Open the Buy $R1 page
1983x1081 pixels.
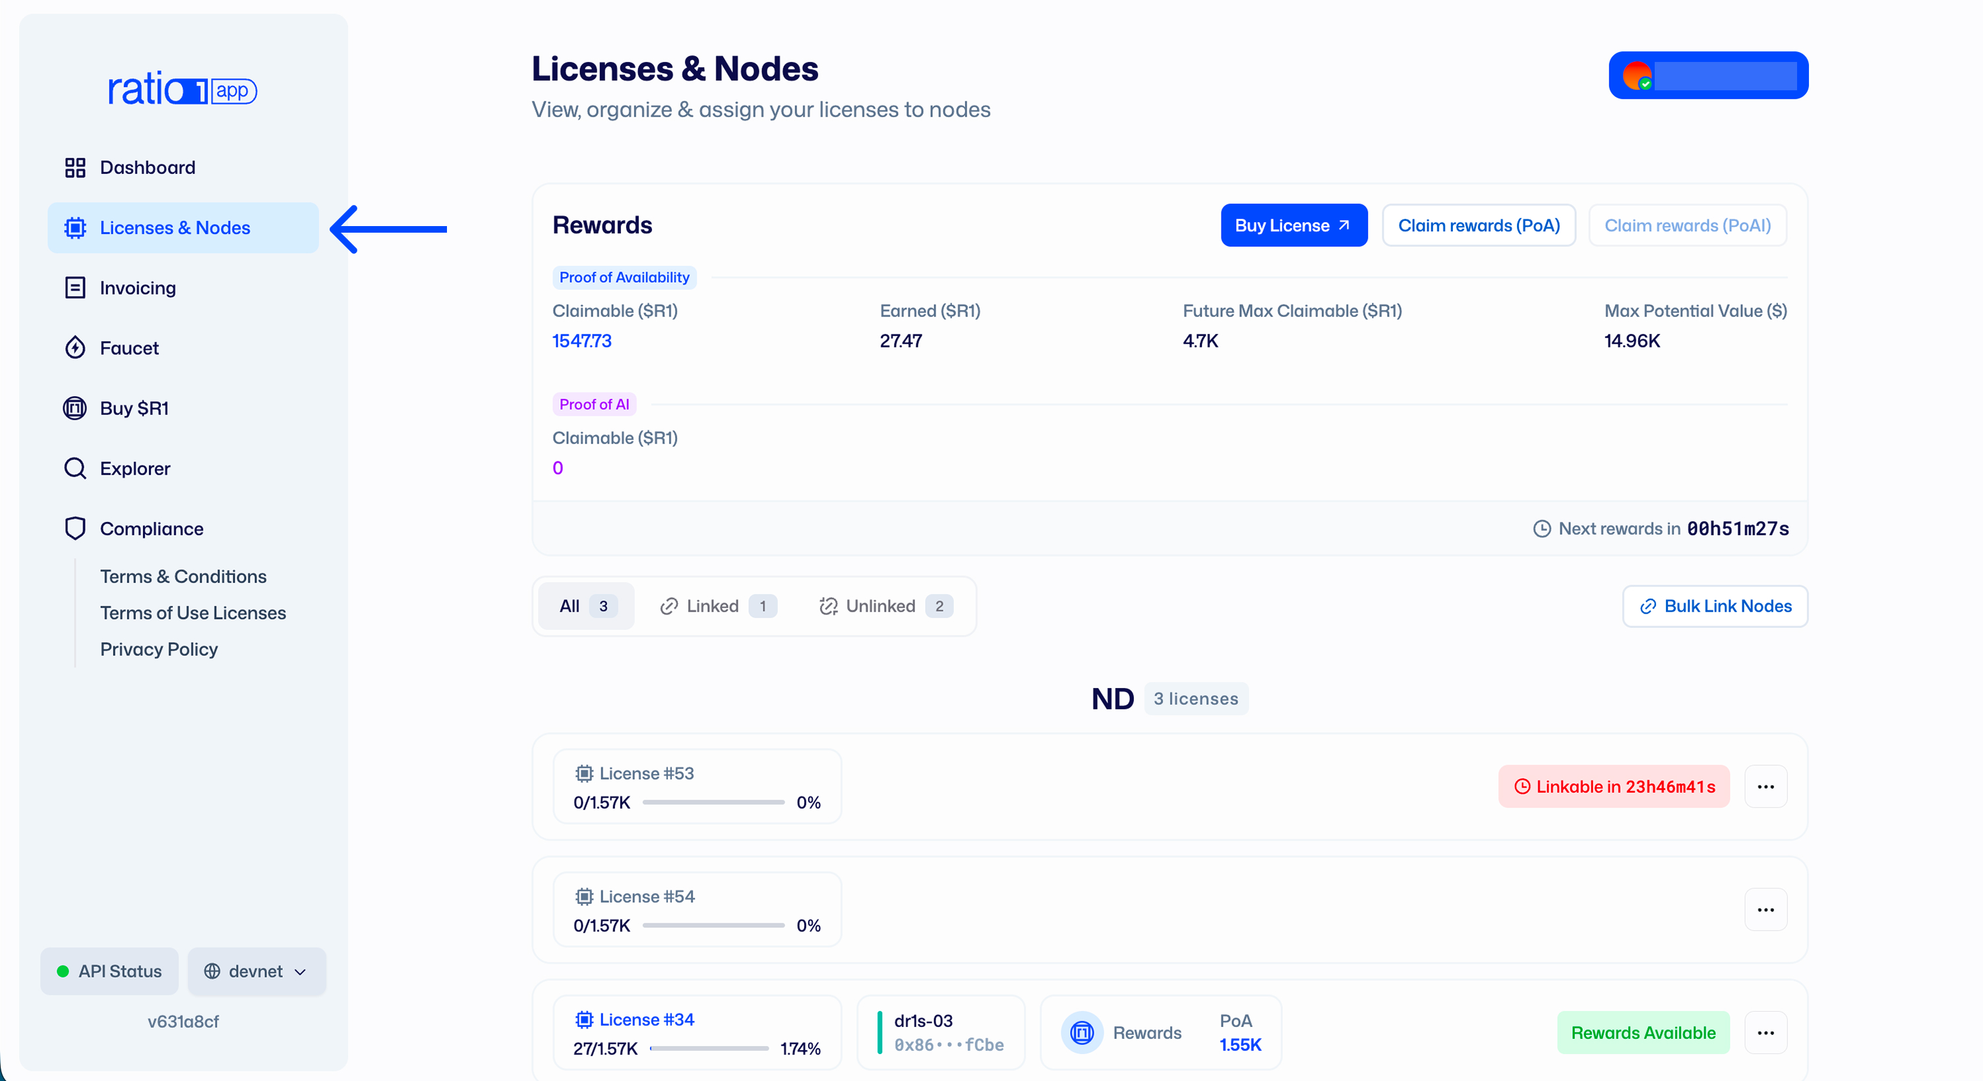[183, 408]
